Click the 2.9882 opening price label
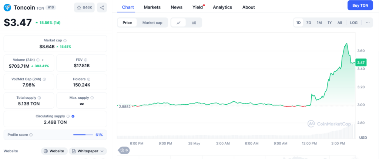The width and height of the screenshot is (379, 159). click(125, 106)
